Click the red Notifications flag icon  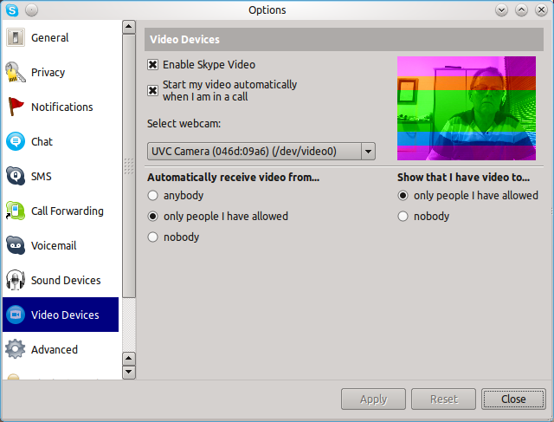(15, 107)
